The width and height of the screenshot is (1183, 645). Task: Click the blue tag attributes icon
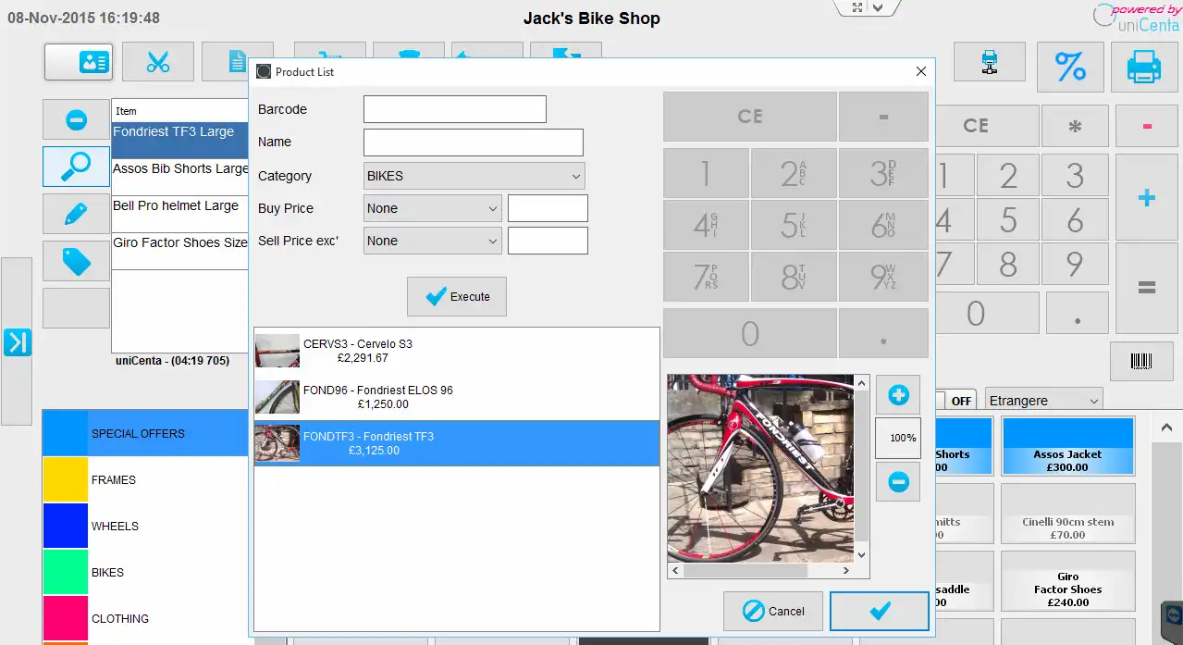76,261
